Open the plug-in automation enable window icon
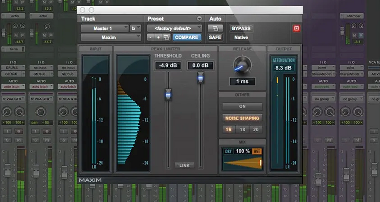Viewport: 380px width, 202px height. click(215, 28)
